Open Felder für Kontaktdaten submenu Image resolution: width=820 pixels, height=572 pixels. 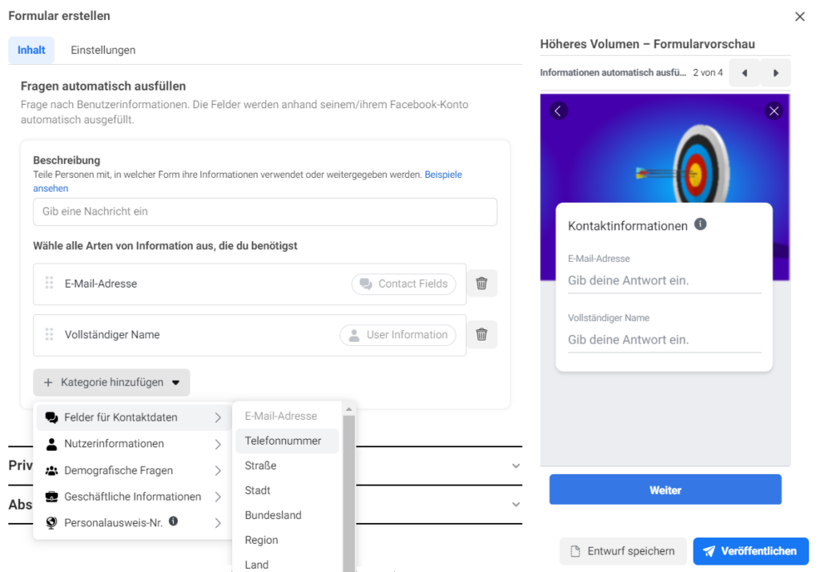coord(134,417)
